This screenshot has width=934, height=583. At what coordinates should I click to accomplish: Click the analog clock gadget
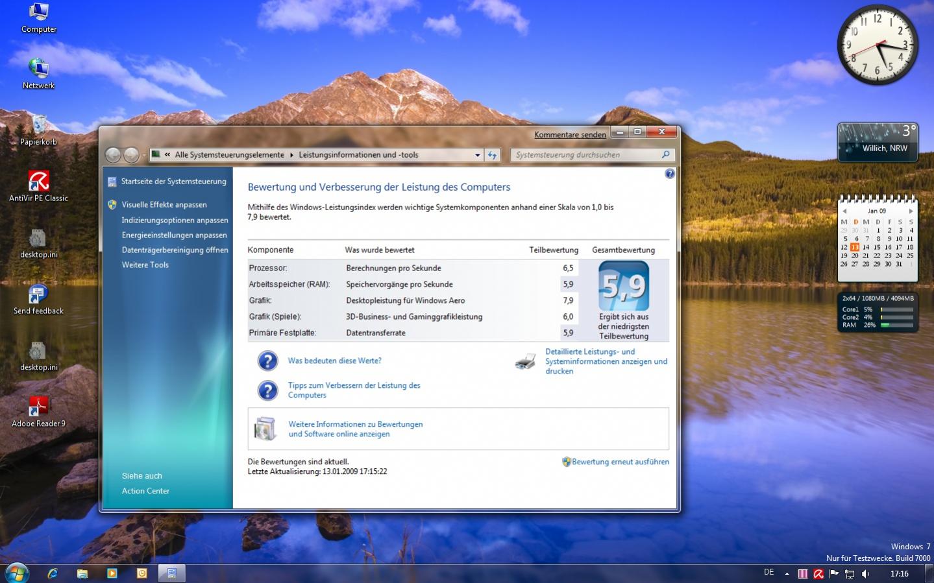877,45
